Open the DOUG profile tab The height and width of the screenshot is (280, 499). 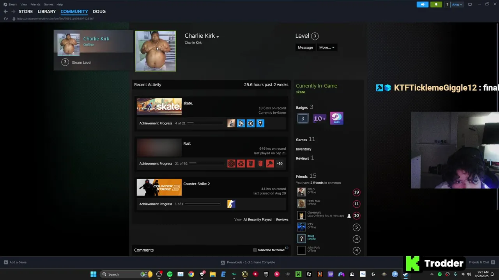(99, 11)
